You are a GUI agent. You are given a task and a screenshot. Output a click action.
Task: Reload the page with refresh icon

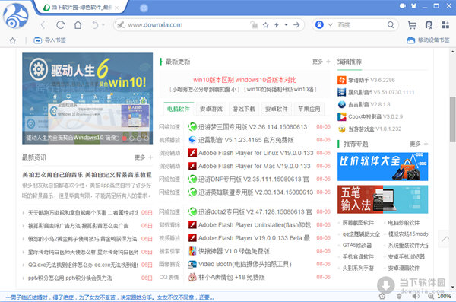(61, 25)
